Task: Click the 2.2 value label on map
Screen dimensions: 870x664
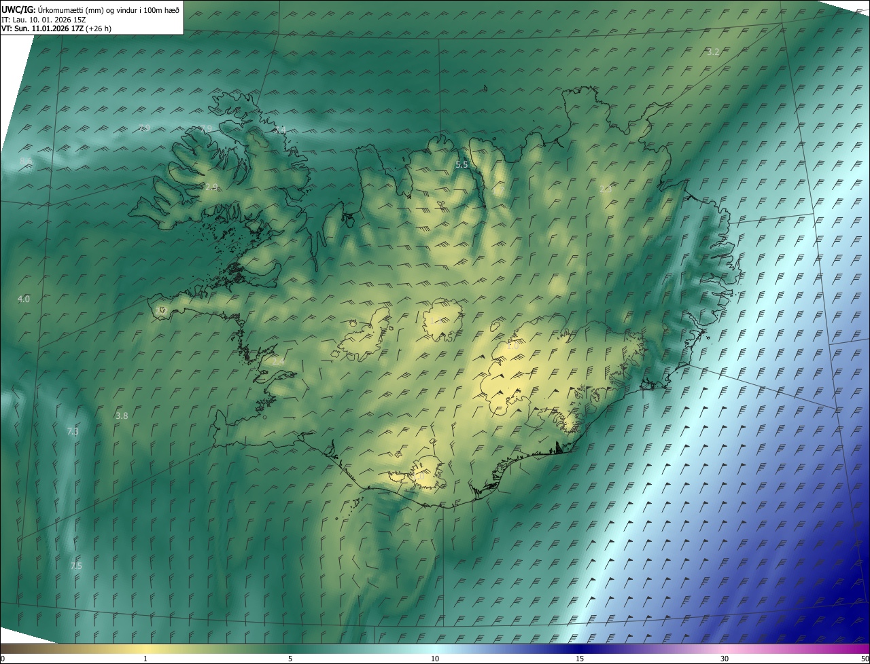Action: pyautogui.click(x=161, y=310)
